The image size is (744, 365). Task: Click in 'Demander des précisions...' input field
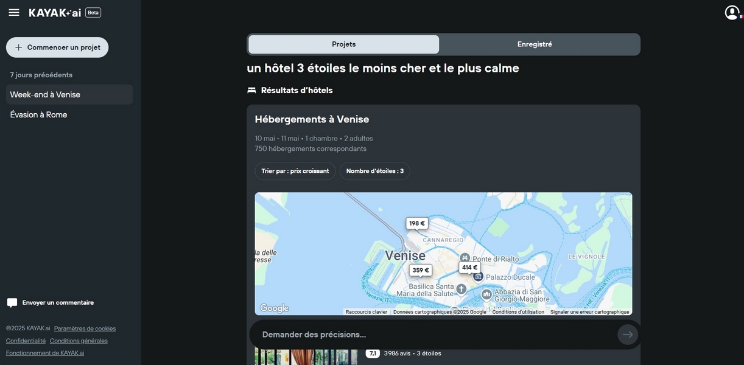tap(432, 335)
